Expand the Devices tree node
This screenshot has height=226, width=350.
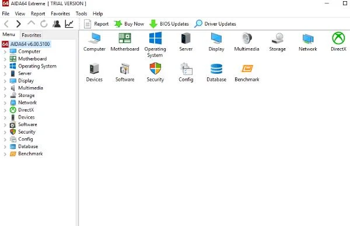pos(5,117)
